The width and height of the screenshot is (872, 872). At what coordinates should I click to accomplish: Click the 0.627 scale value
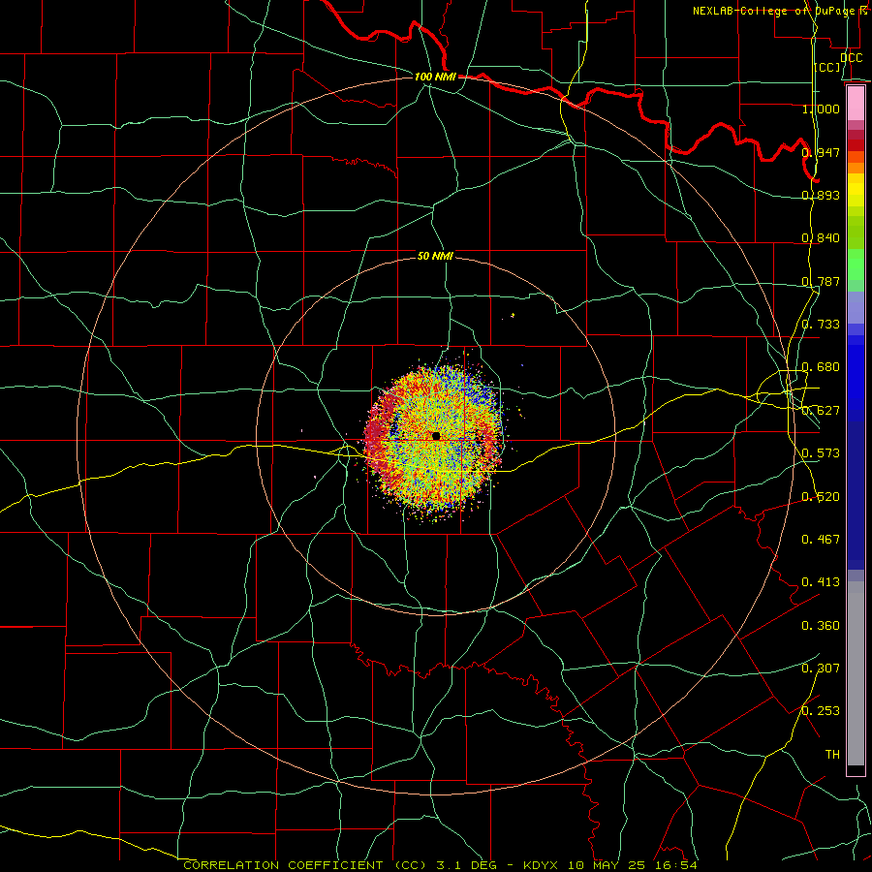[821, 410]
